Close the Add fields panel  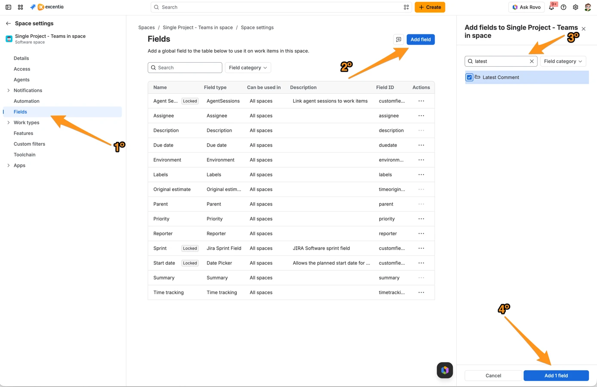pyautogui.click(x=584, y=29)
